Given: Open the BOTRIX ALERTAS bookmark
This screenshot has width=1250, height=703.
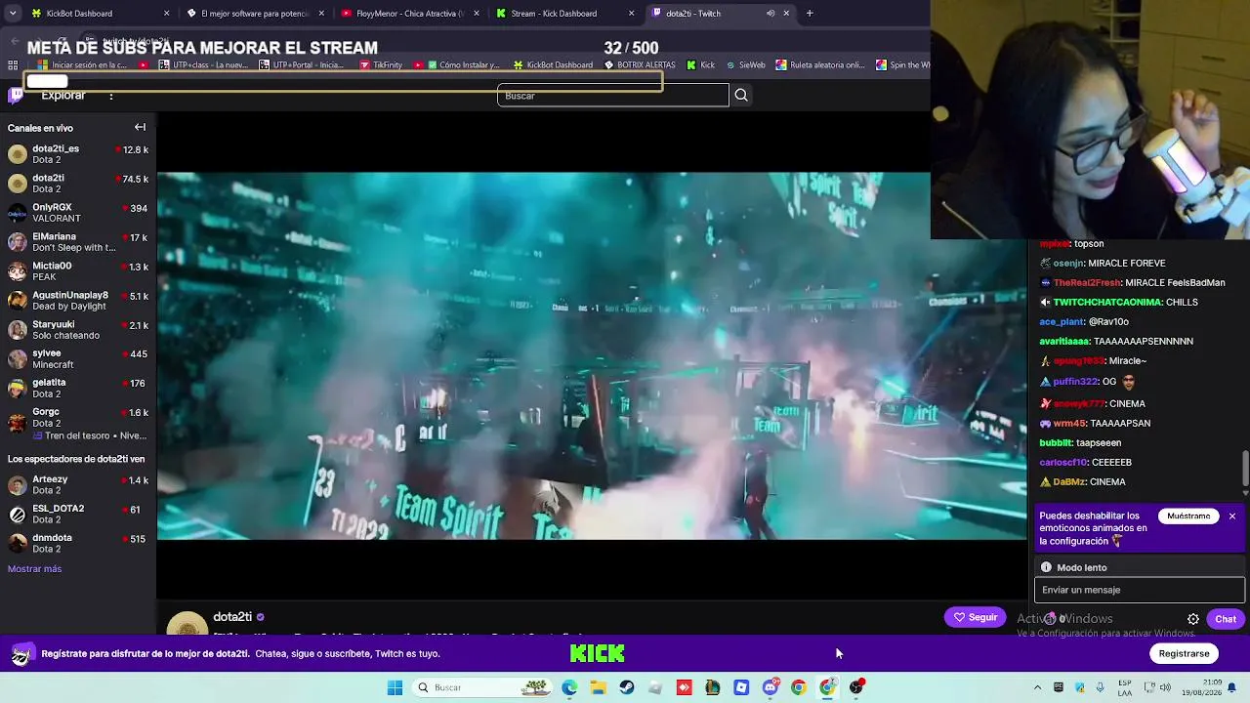Looking at the screenshot, I should click(640, 65).
